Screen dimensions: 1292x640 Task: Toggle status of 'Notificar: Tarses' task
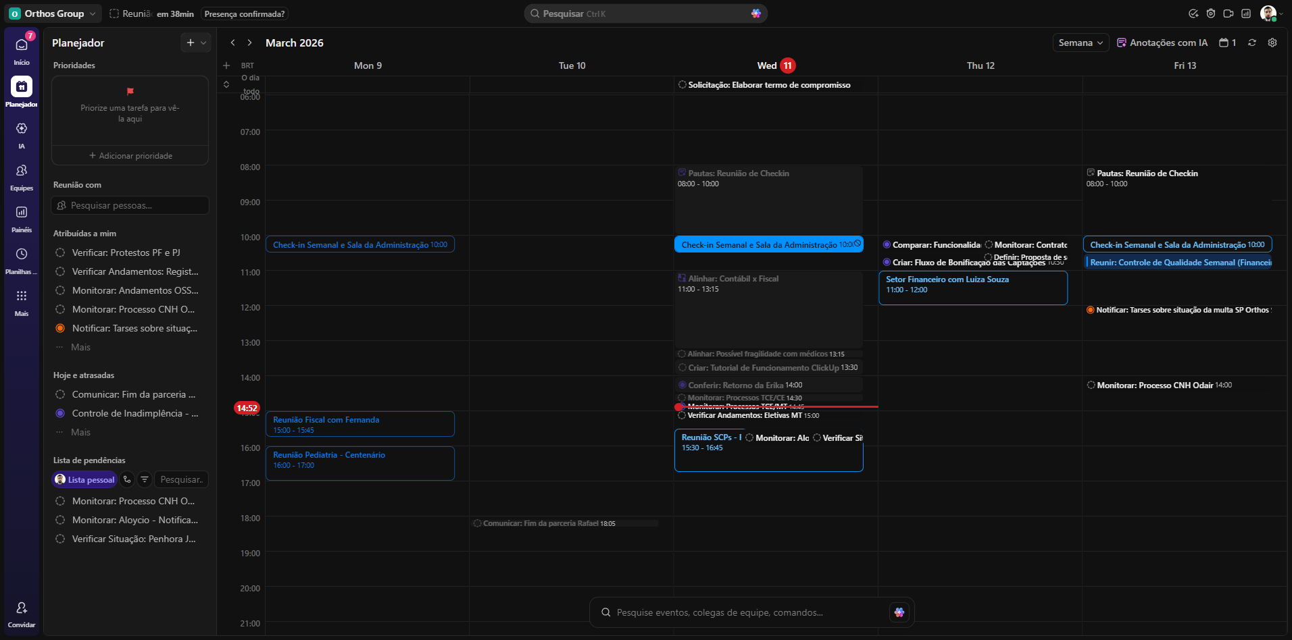[60, 328]
